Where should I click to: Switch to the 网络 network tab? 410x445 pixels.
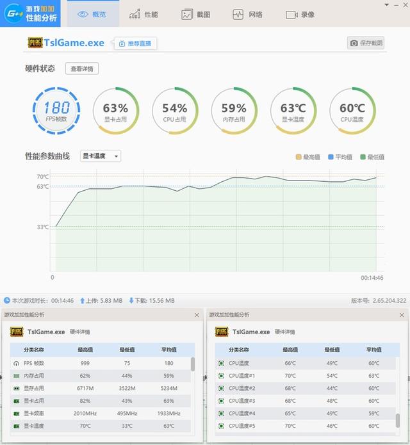point(247,14)
